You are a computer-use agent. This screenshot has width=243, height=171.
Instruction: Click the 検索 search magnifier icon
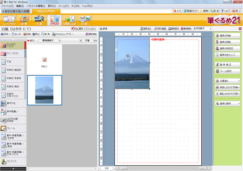(45, 34)
